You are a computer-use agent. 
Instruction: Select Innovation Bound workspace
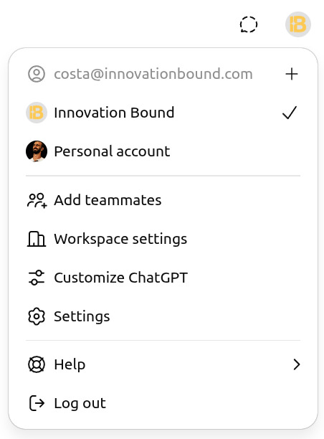click(163, 113)
